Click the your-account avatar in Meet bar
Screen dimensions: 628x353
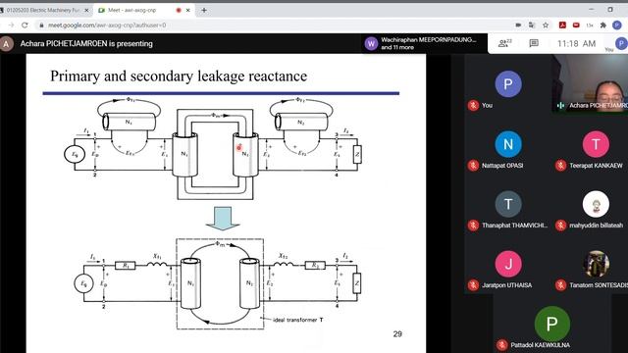[x=621, y=43]
